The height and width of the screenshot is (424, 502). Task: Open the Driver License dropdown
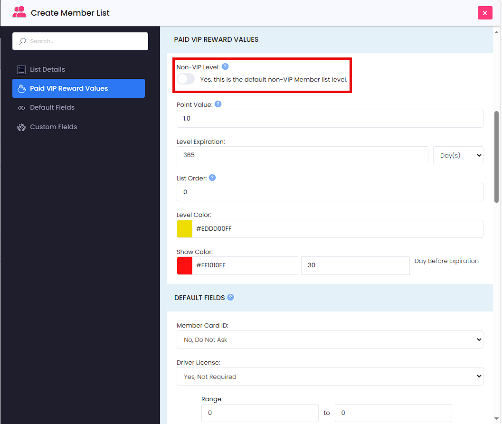[330, 377]
